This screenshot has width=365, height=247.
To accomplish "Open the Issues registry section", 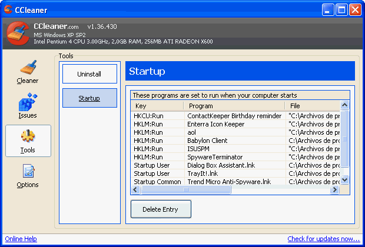I will pos(28,106).
